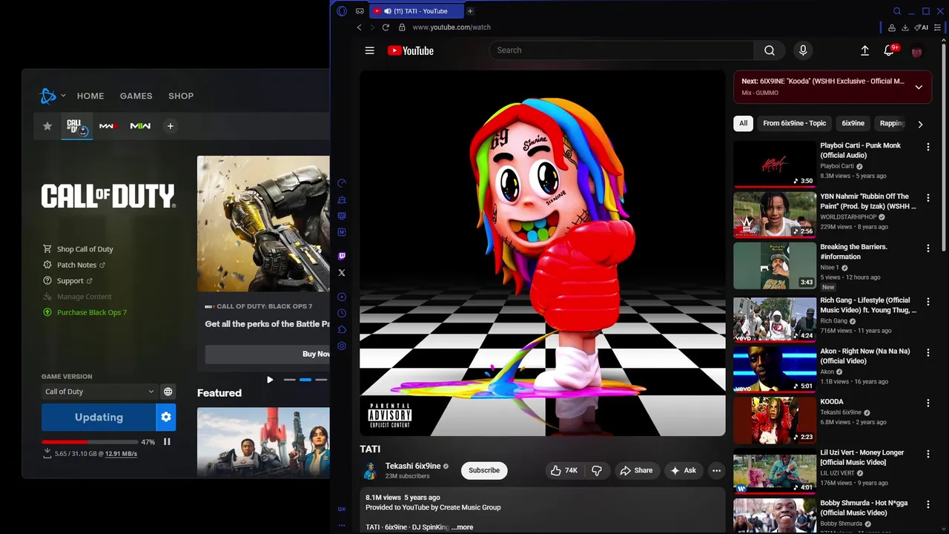Select the Call of Duty game tab icon
This screenshot has width=949, height=534.
coord(76,126)
